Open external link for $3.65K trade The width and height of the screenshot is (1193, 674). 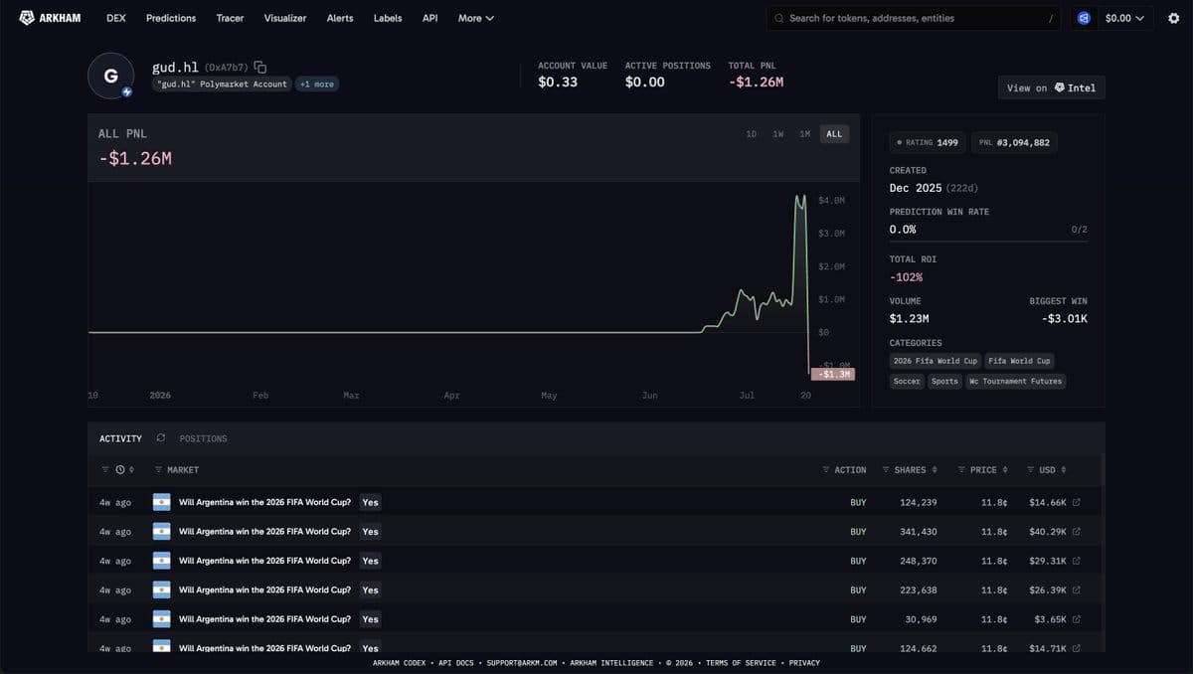click(1077, 619)
